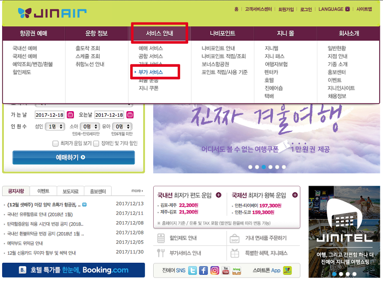Select 보너스항공권 submenu item
The width and height of the screenshot is (383, 282).
(x=215, y=64)
